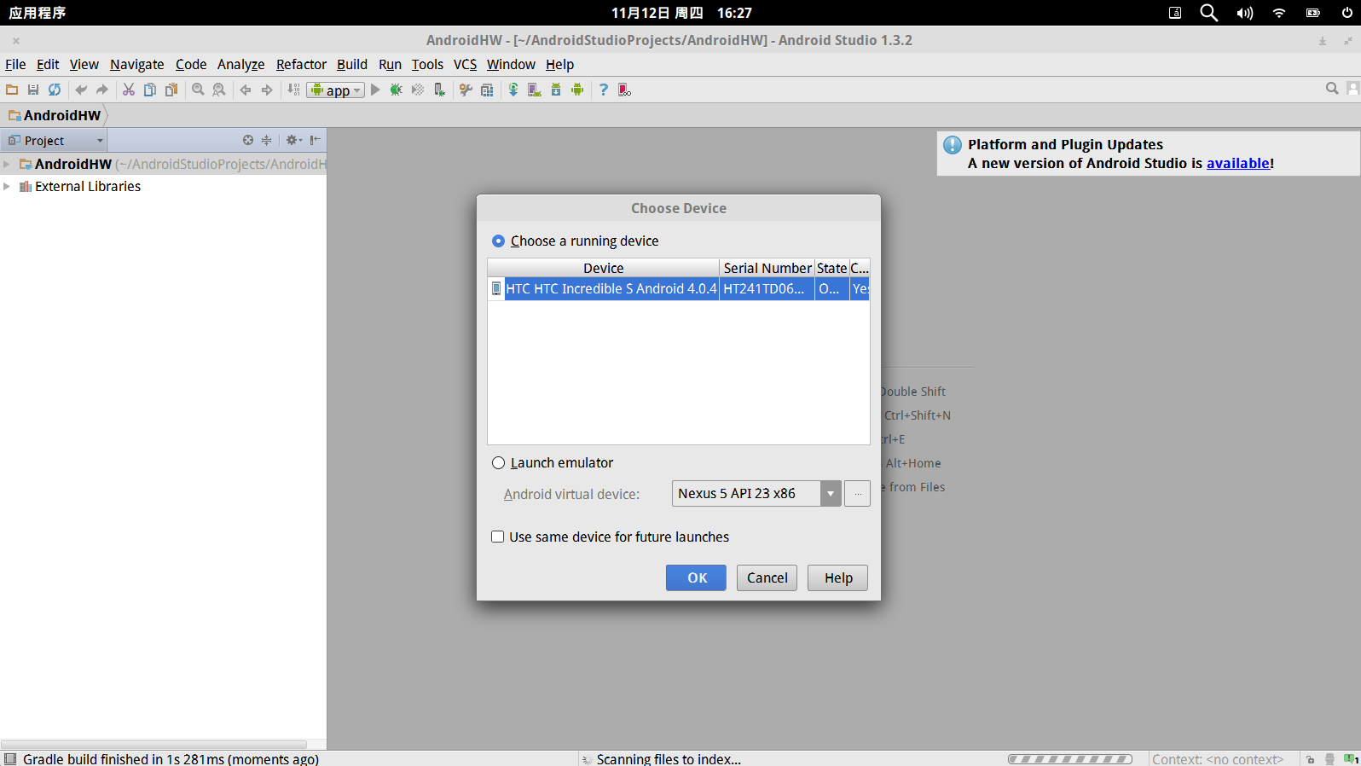Click Attach debugger to Android process
1361x766 pixels.
point(439,90)
